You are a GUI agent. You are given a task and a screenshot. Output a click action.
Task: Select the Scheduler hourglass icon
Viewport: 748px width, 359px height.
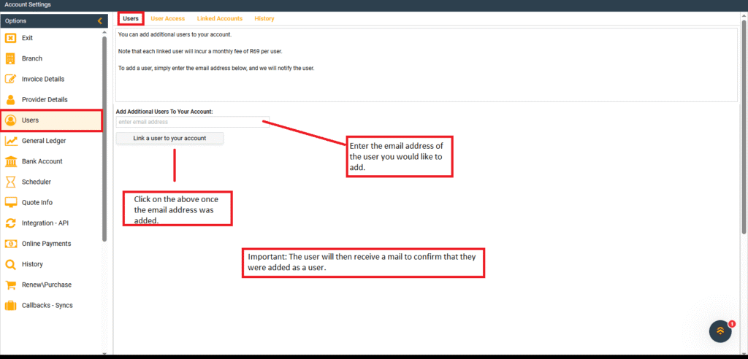[11, 182]
